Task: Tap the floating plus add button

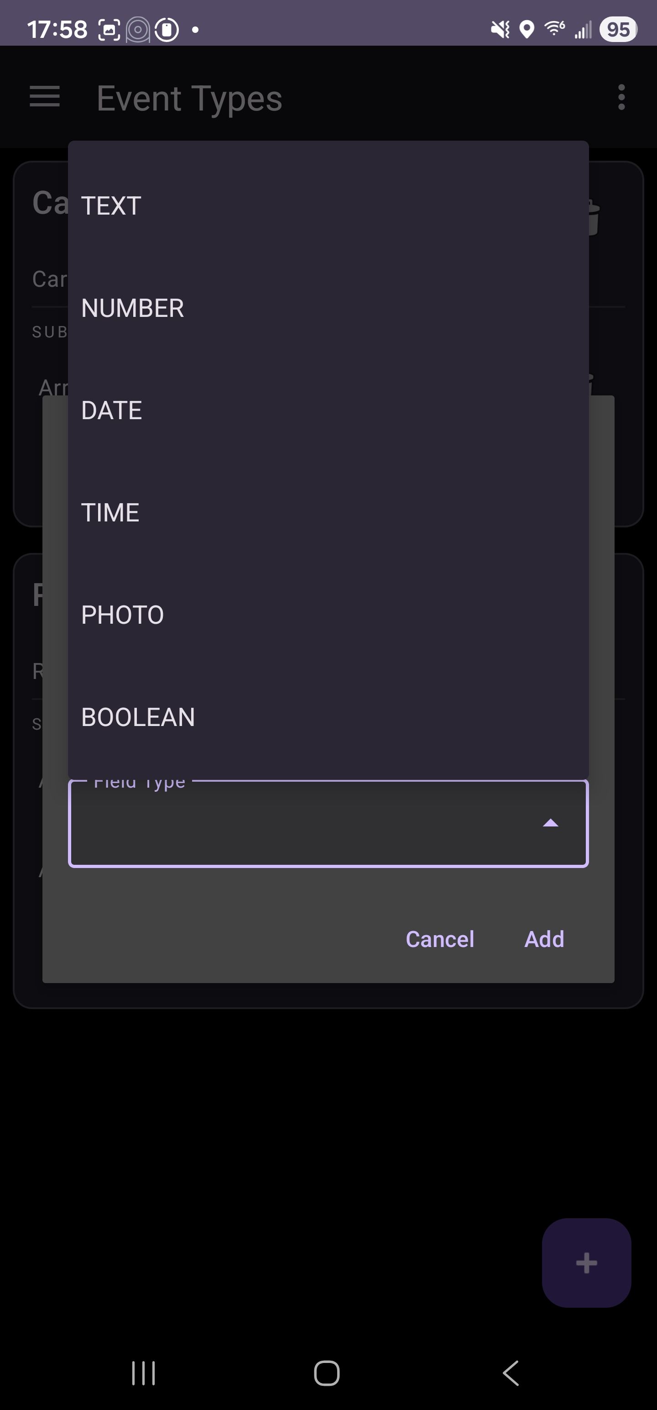Action: 586,1262
